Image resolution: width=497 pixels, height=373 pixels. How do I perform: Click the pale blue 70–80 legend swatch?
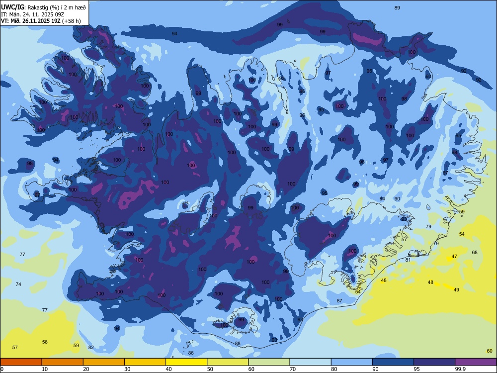(310, 362)
